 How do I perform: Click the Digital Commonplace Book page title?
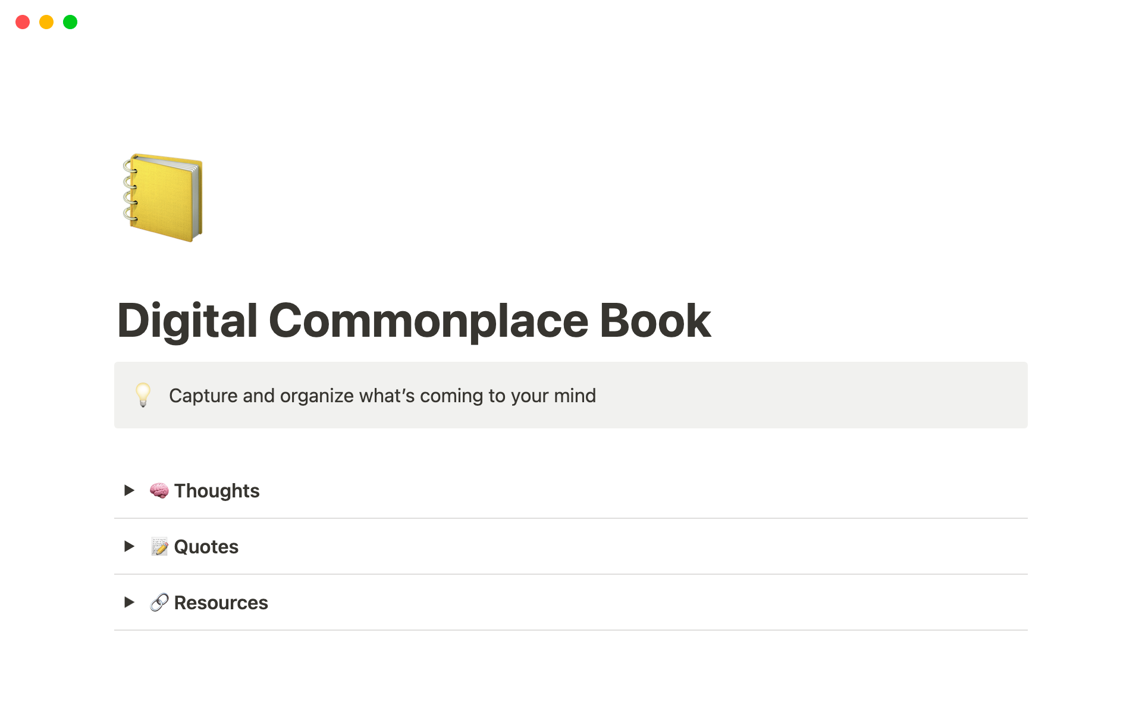(x=414, y=321)
